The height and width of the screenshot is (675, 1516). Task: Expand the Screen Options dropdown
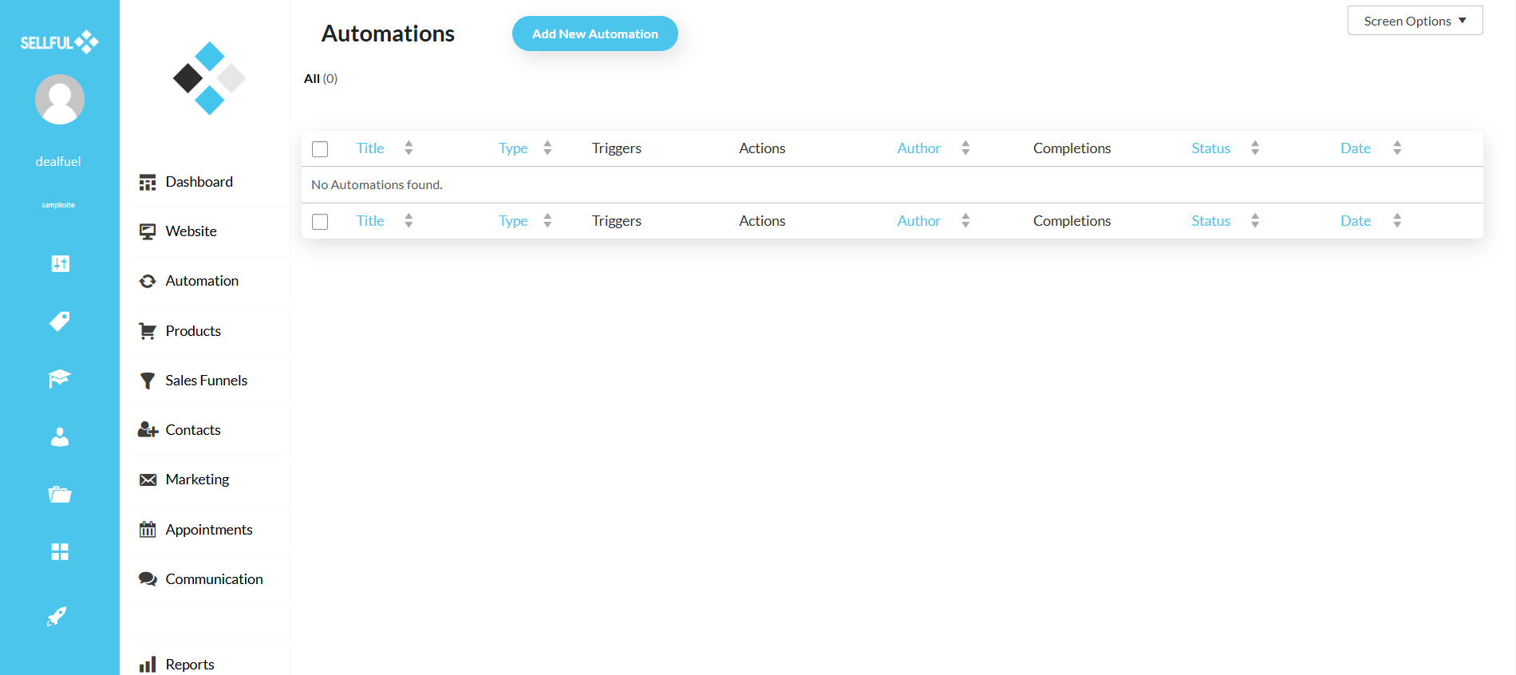1414,21
